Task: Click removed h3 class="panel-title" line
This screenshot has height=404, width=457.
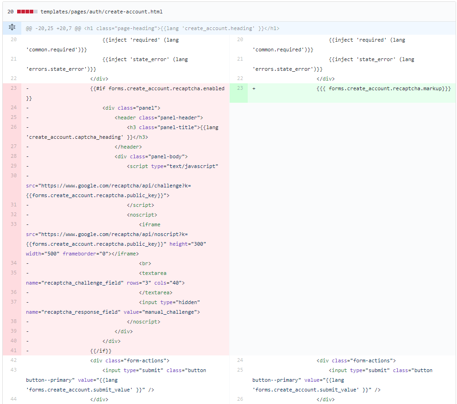Action: [x=173, y=128]
